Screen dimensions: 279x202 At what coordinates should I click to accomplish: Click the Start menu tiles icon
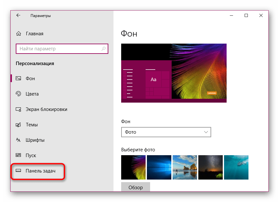(18, 156)
